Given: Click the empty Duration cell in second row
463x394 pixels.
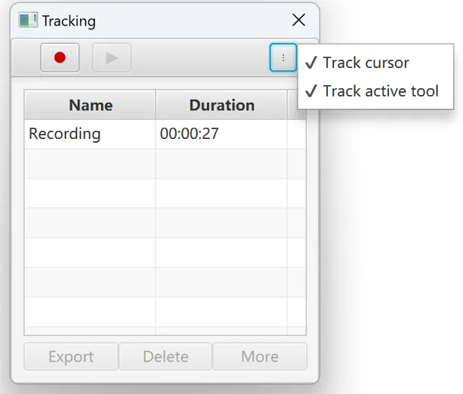Looking at the screenshot, I should (221, 164).
